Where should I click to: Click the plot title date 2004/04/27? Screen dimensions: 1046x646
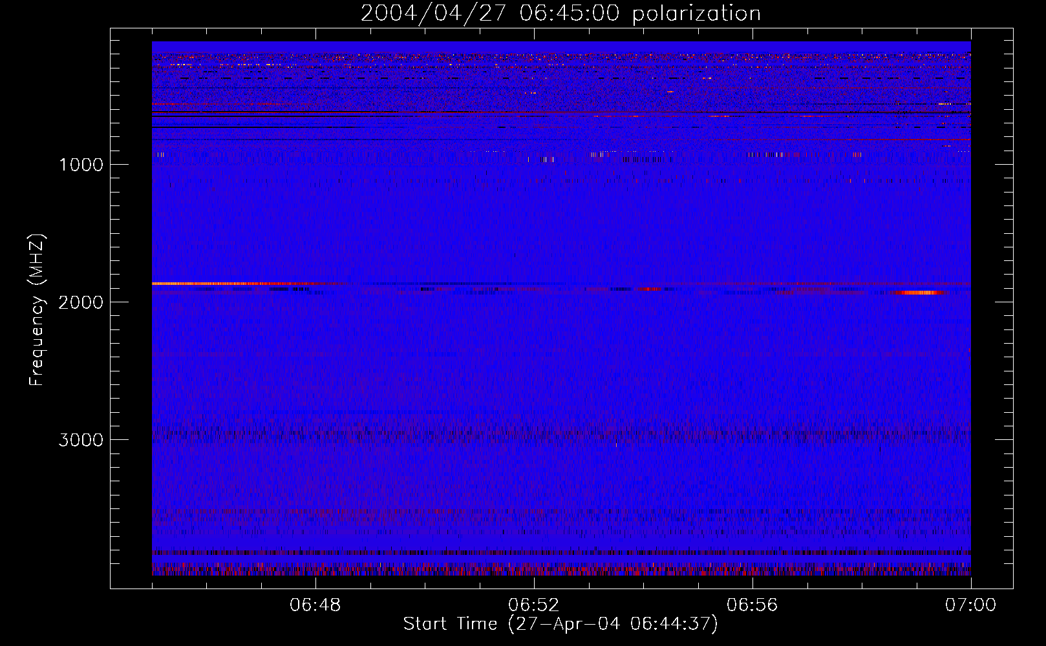[433, 14]
